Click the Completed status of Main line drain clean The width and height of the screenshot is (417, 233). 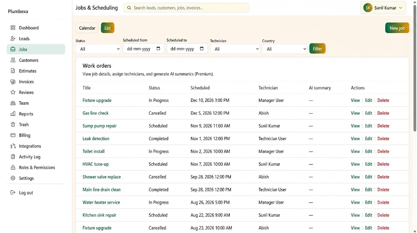[158, 190]
